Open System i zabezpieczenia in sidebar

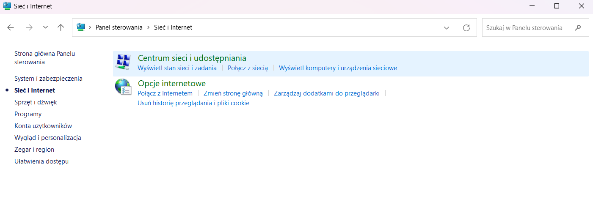(x=48, y=79)
